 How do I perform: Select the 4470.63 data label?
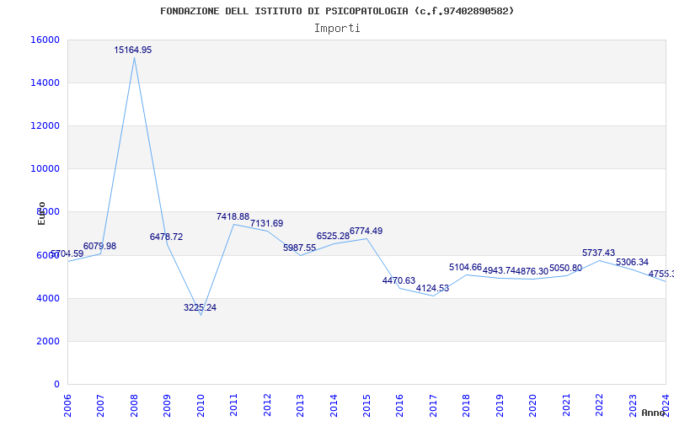pos(399,281)
